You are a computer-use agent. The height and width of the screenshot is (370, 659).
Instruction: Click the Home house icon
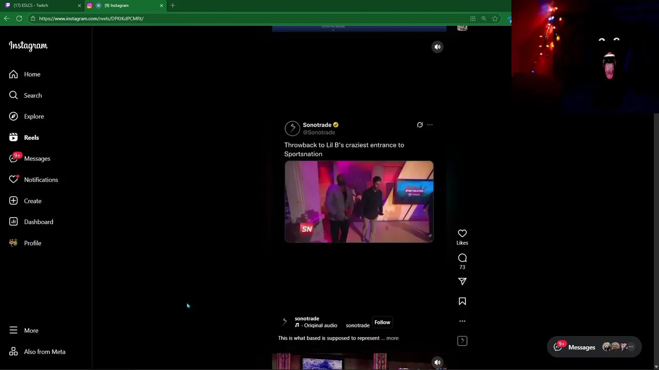[x=13, y=75]
